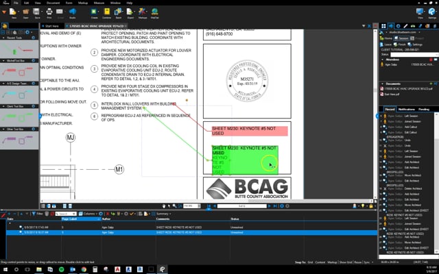The image size is (439, 274).
Task: Click the Markups icon in the toolbar
Action: (143, 12)
